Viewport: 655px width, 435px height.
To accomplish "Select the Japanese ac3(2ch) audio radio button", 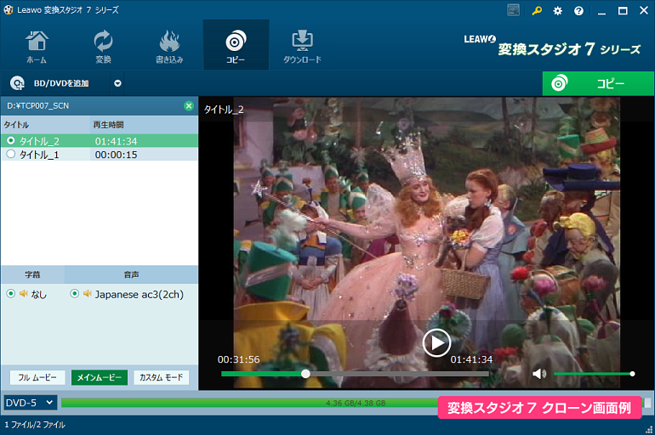I will point(75,294).
